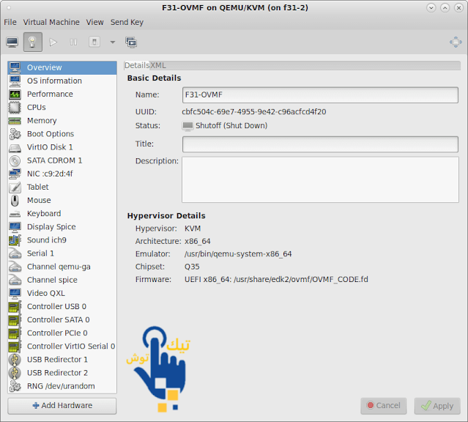The width and height of the screenshot is (468, 422).
Task: Show virtual hardware details lightbulb
Action: click(x=33, y=42)
